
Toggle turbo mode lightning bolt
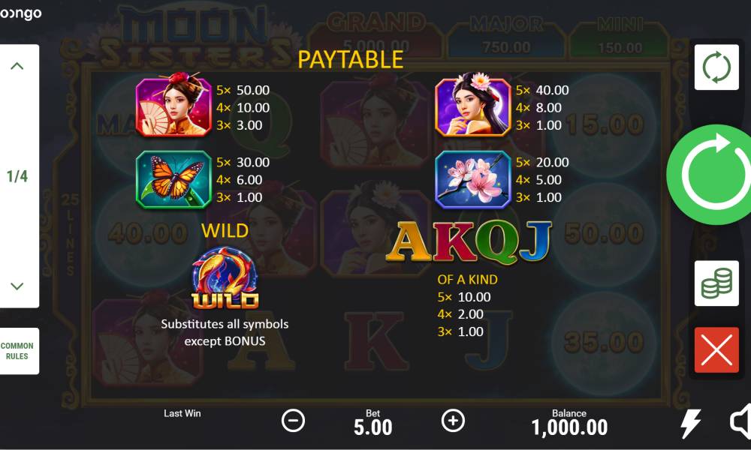tap(691, 423)
